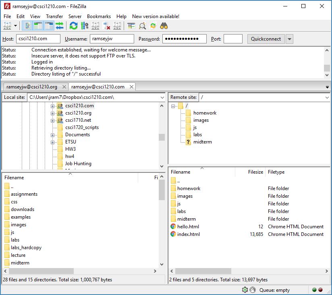This screenshot has height=295, width=332.
Task: Toggle the transfer queue display
Action: click(x=60, y=26)
